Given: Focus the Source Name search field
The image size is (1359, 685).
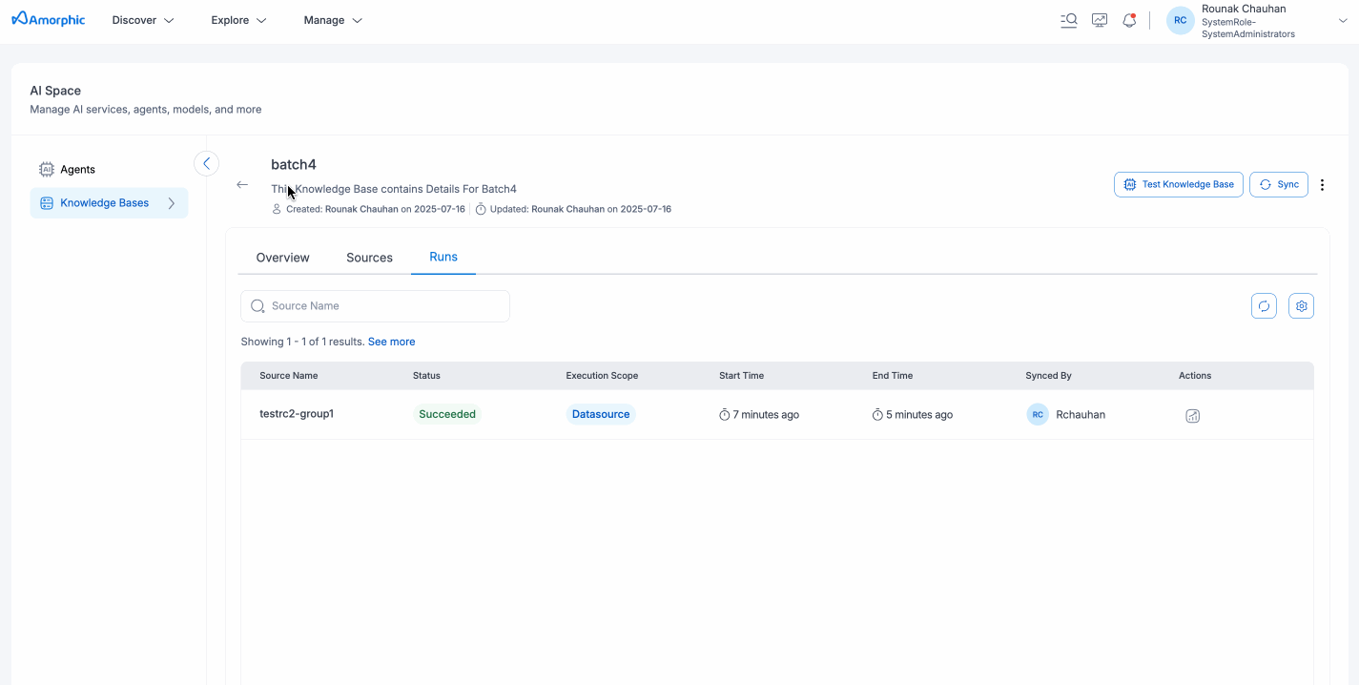Looking at the screenshot, I should tap(381, 306).
